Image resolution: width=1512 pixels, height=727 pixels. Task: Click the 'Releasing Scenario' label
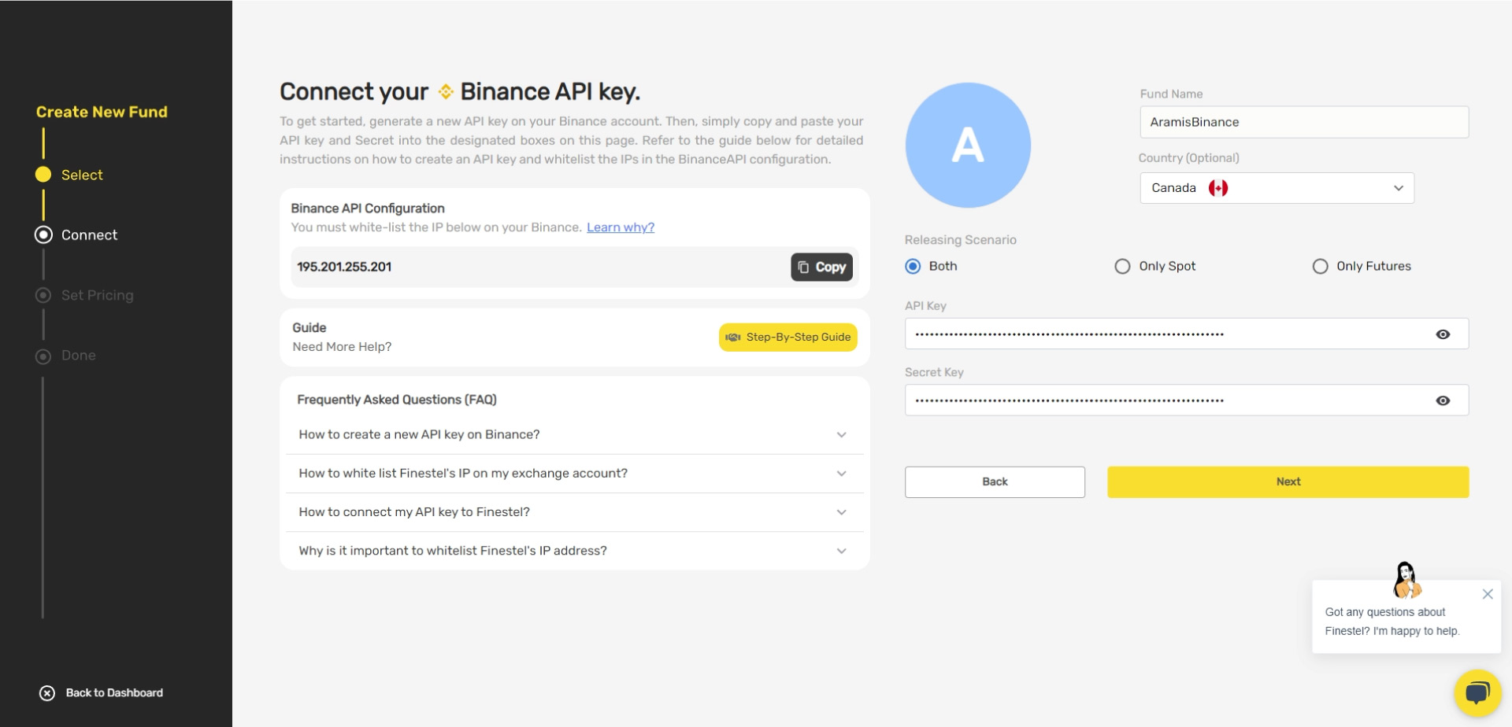961,240
